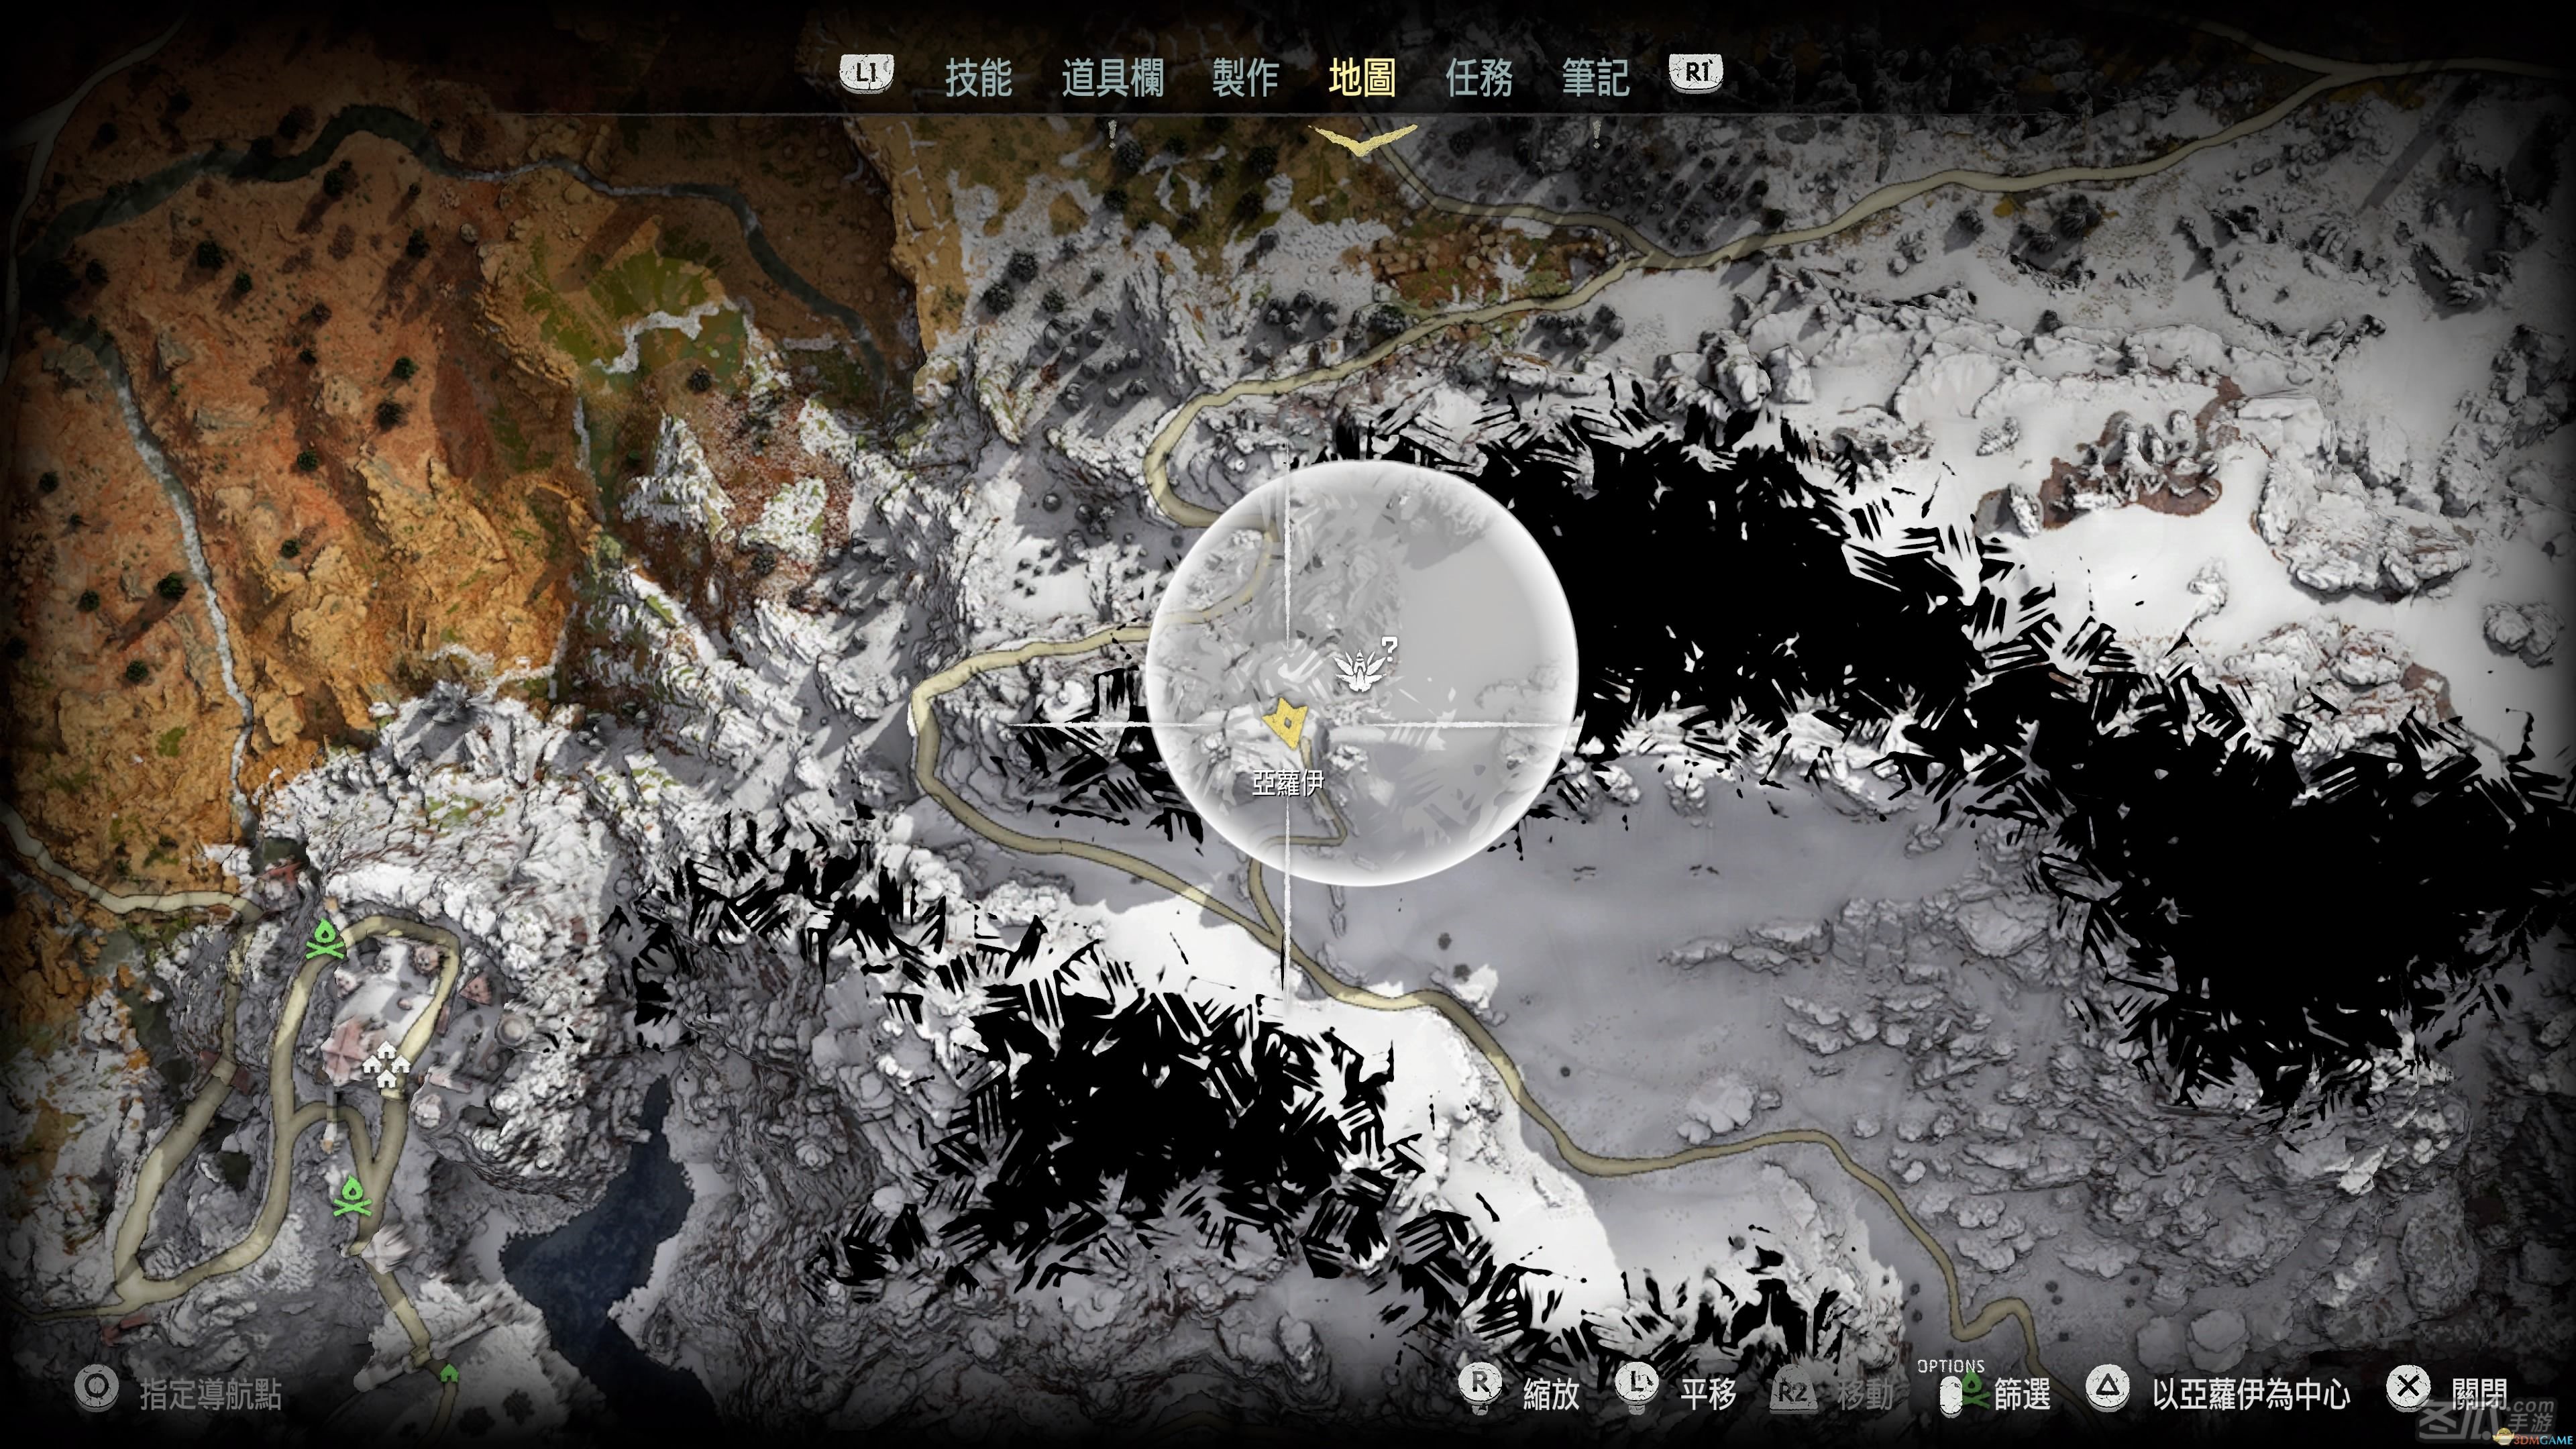Open the 筆記 notebook tab
This screenshot has height=1449, width=2576.
click(x=1596, y=77)
